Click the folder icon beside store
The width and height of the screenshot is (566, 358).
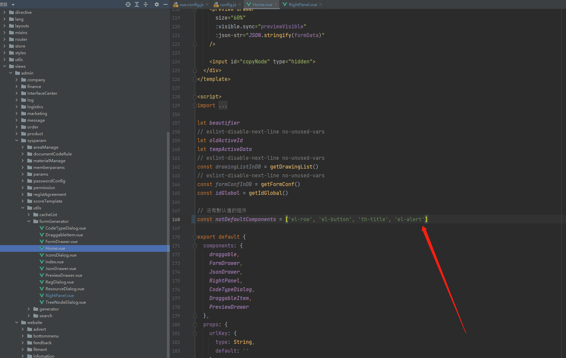pos(11,46)
